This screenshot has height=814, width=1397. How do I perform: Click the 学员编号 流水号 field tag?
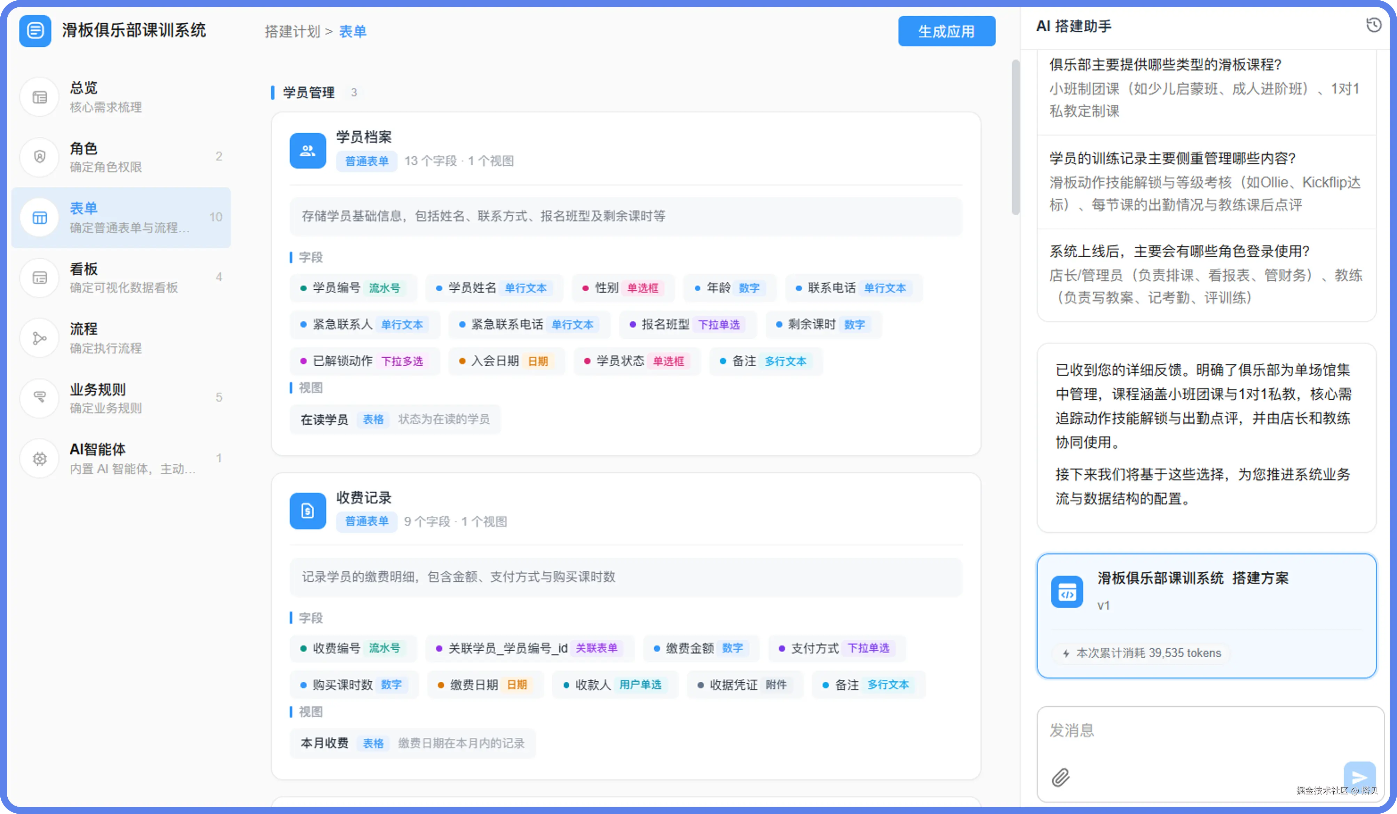coord(353,288)
